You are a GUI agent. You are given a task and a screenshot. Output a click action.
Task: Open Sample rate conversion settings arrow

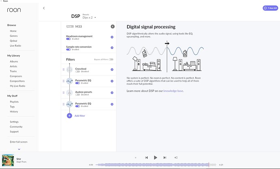coord(112,47)
